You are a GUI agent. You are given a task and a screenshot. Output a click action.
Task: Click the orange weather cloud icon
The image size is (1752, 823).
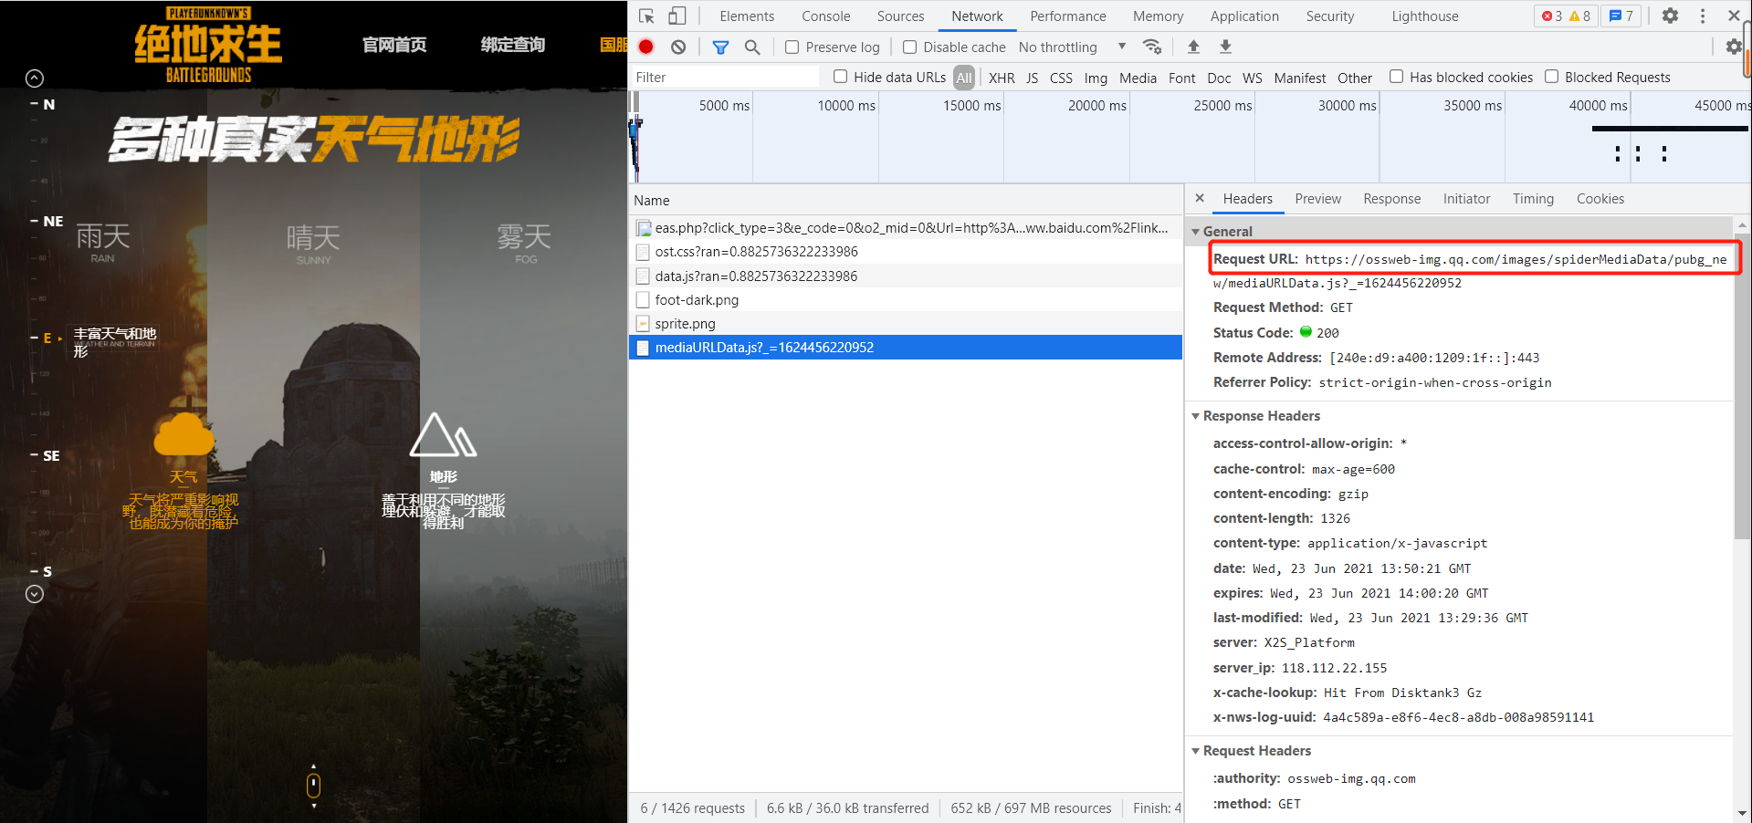tap(184, 433)
